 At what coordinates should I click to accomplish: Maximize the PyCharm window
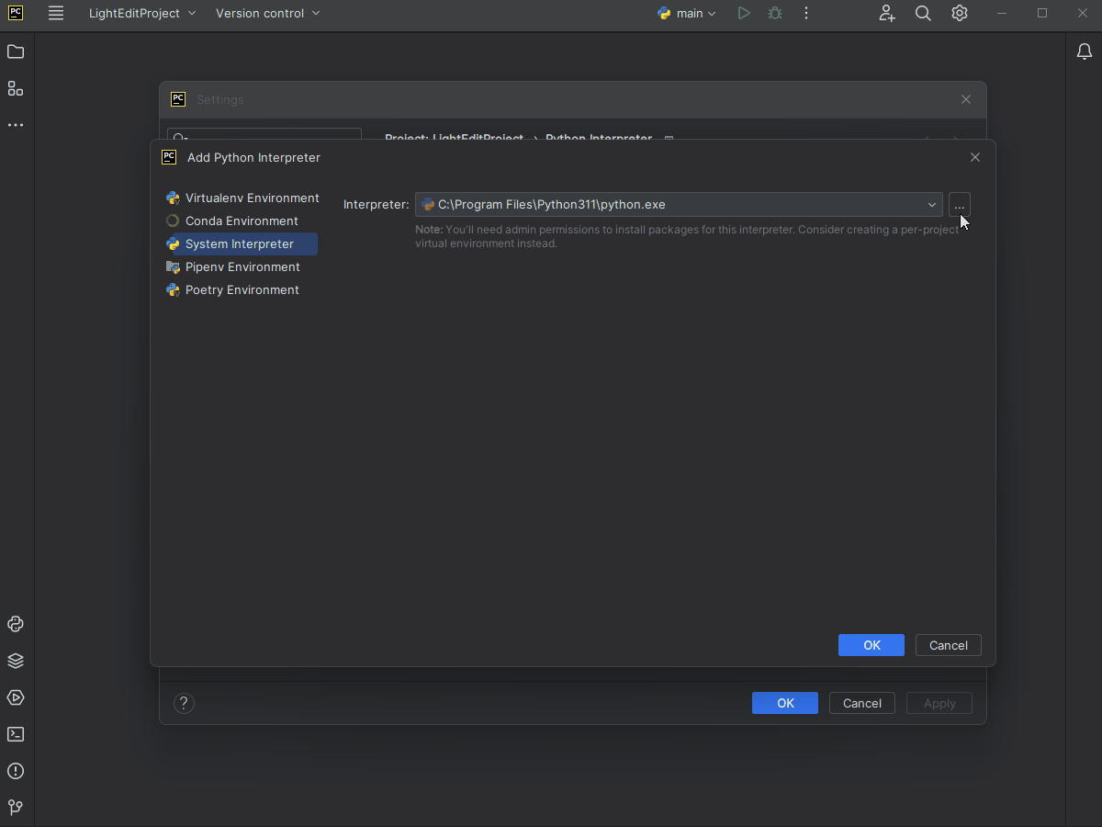click(x=1042, y=14)
